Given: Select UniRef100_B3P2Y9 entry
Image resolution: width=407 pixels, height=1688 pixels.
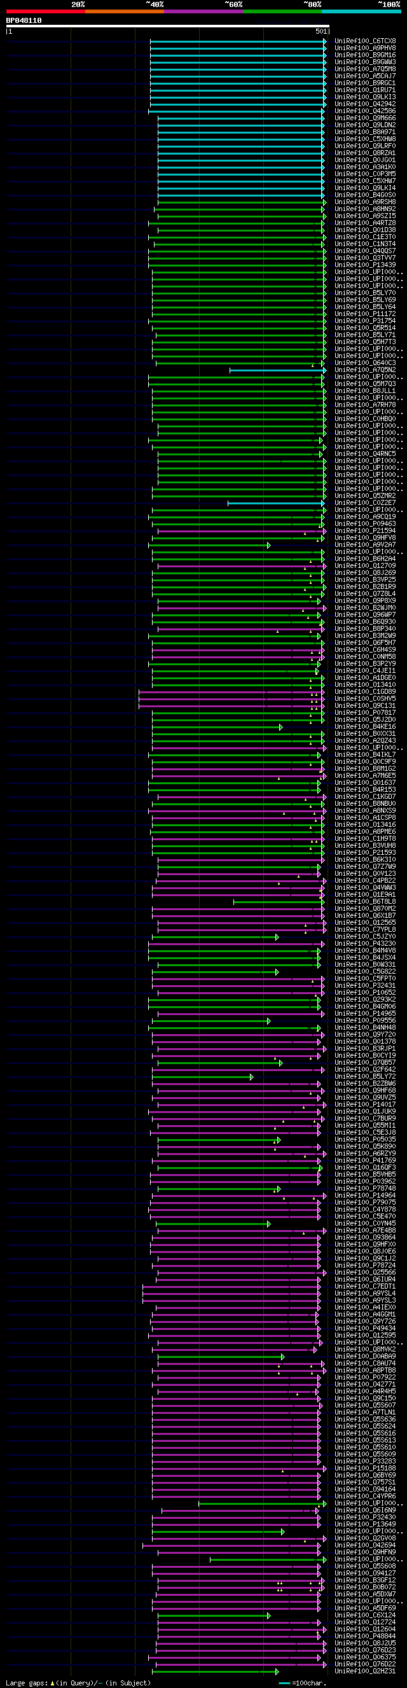Looking at the screenshot, I should click(365, 664).
